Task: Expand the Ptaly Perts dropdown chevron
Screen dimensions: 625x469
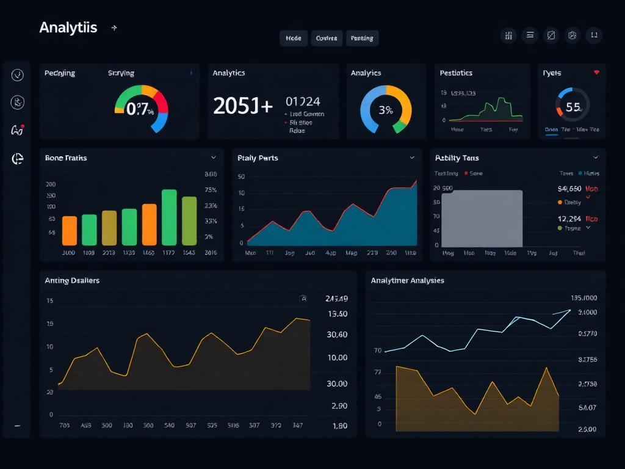Action: [x=412, y=158]
